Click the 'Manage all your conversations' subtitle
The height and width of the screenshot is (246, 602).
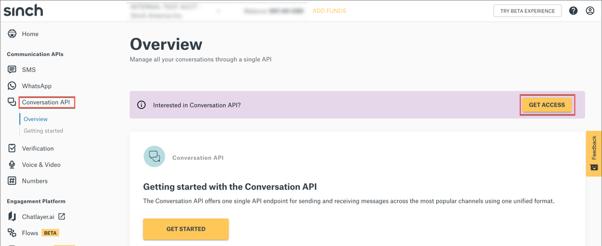(x=200, y=60)
